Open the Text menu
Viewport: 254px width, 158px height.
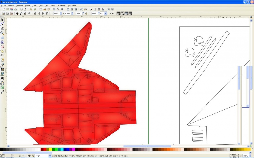[47, 5]
